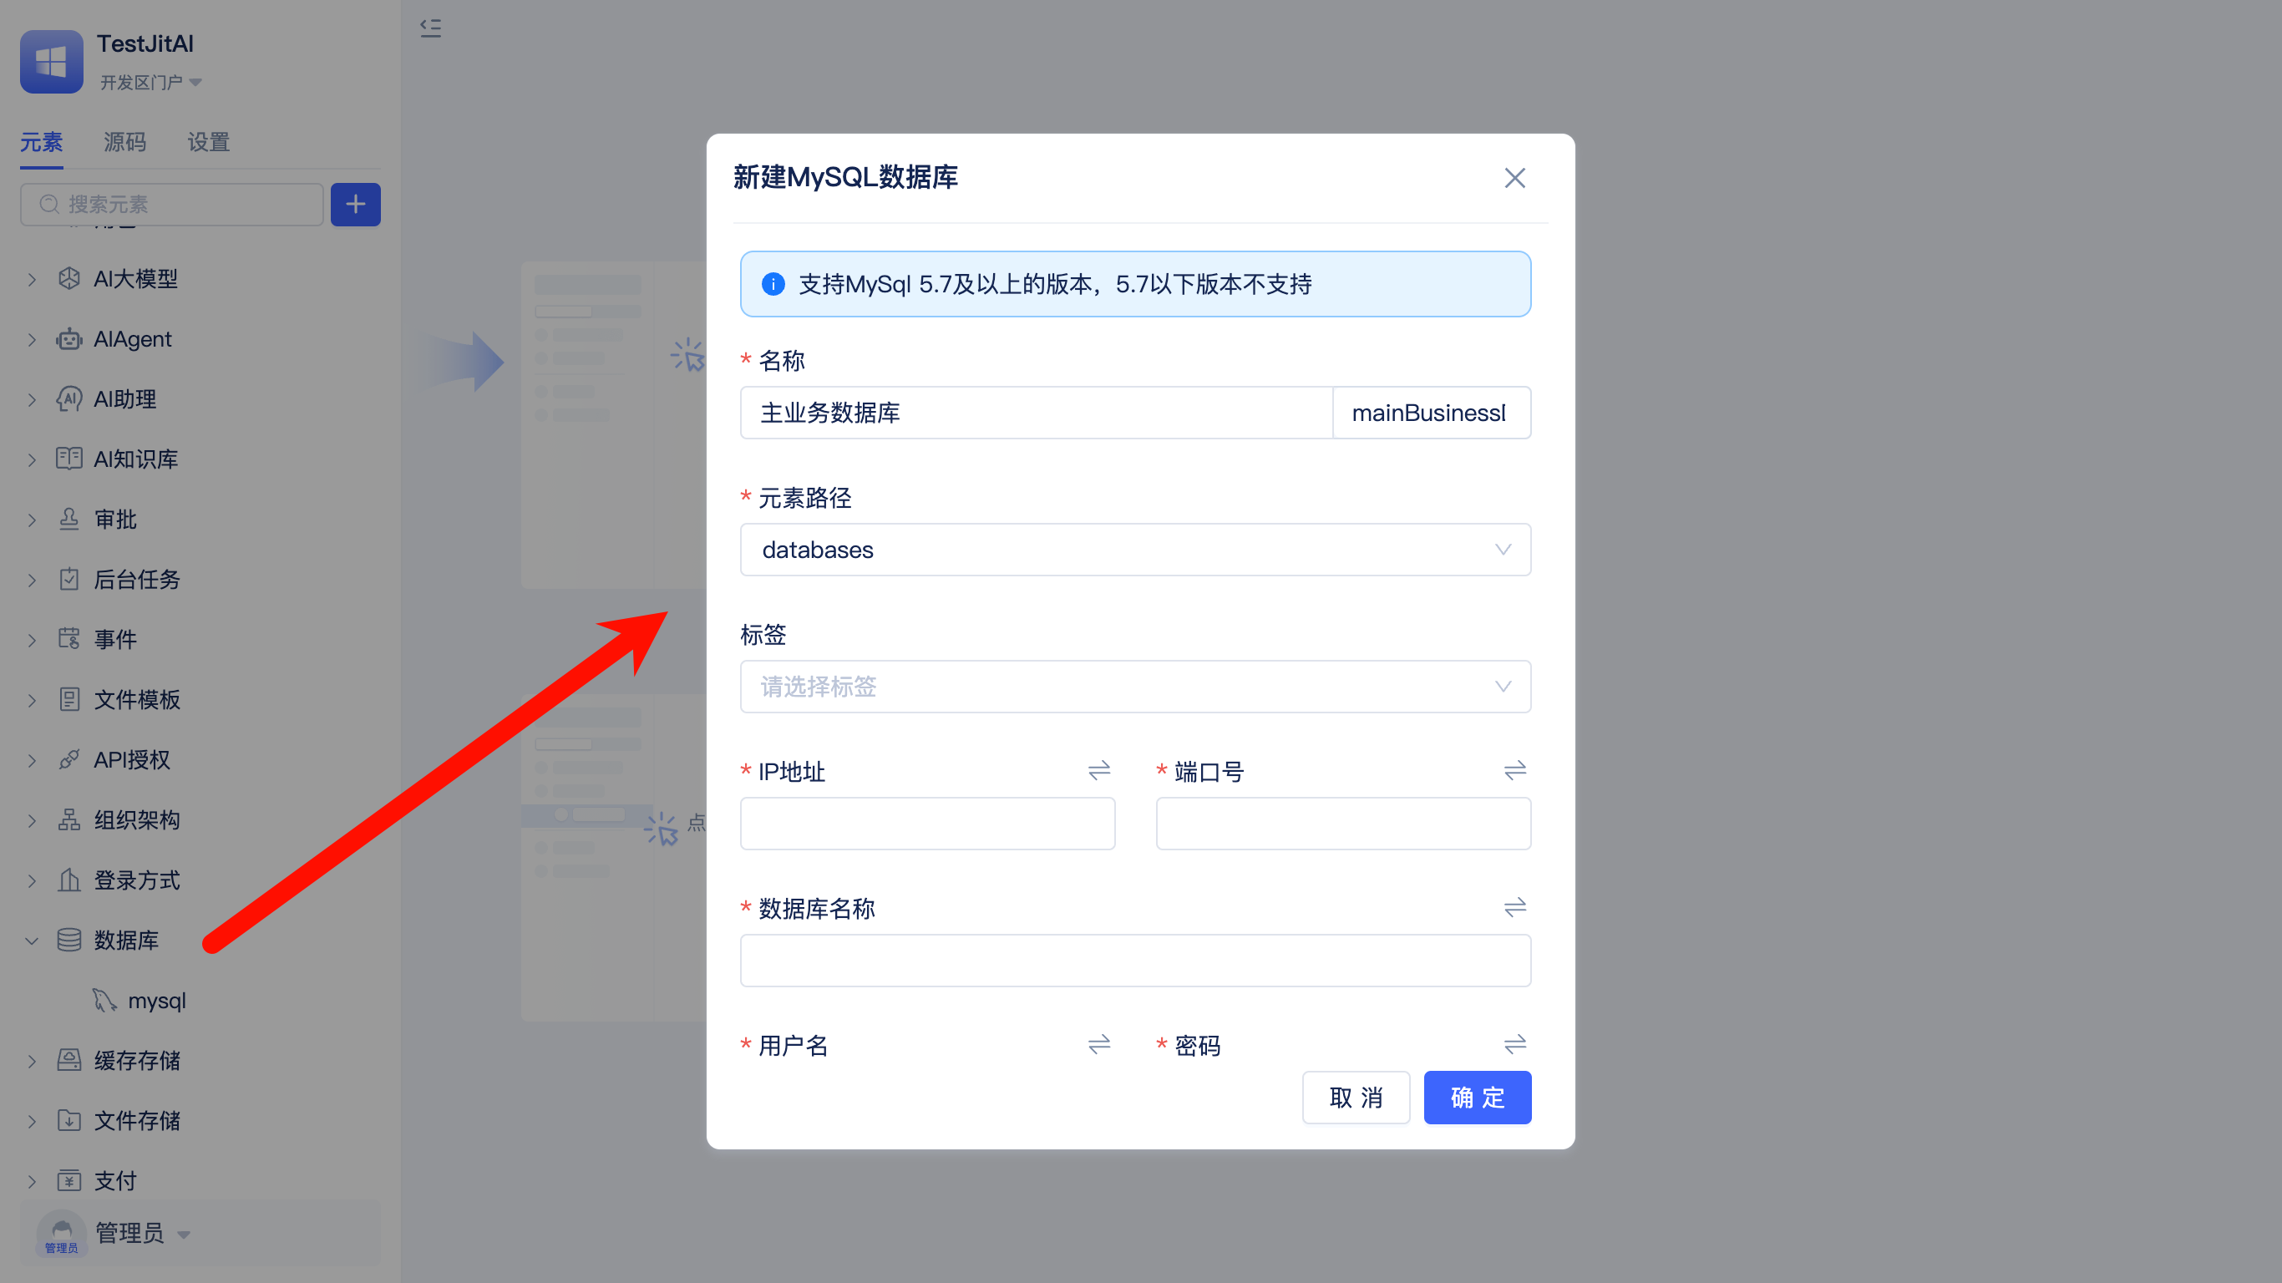Click the 审批 stamp icon
This screenshot has width=2282, height=1283.
(69, 520)
